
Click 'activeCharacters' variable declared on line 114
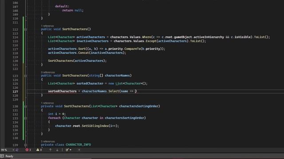point(91,37)
